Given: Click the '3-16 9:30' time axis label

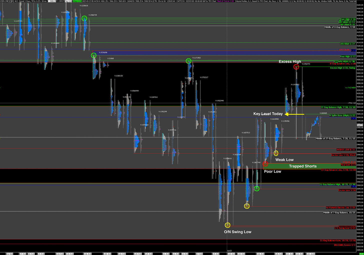Looking at the screenshot, I should coord(260,254).
